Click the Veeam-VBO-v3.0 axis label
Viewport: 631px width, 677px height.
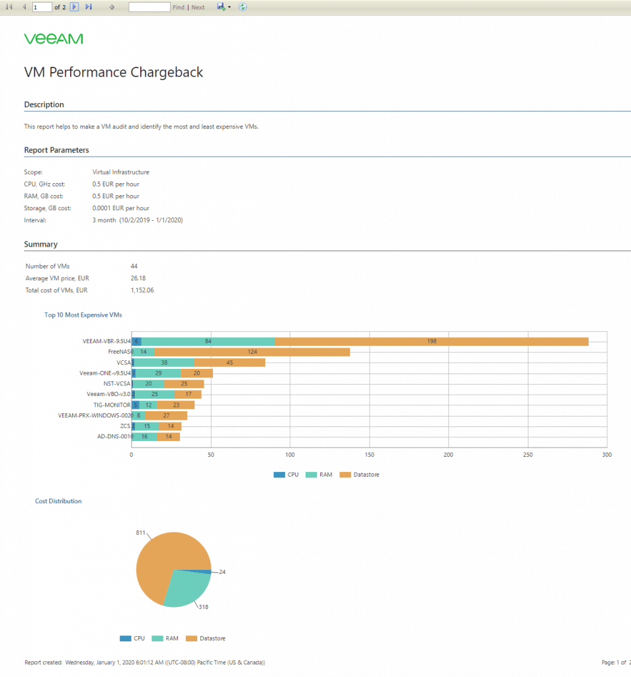point(108,394)
